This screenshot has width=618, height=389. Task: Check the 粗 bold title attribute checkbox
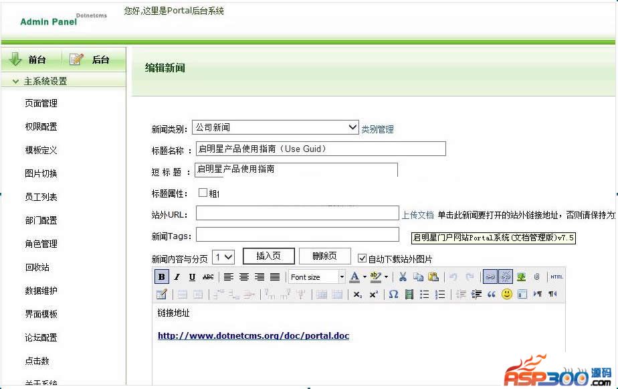click(203, 193)
